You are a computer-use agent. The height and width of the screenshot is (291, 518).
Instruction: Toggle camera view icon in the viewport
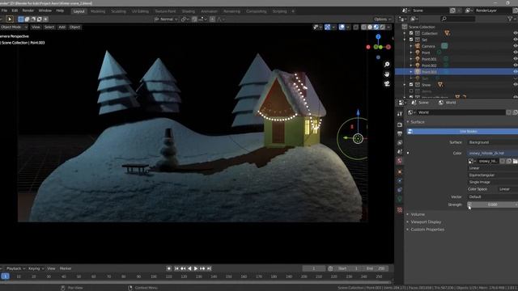(x=387, y=84)
